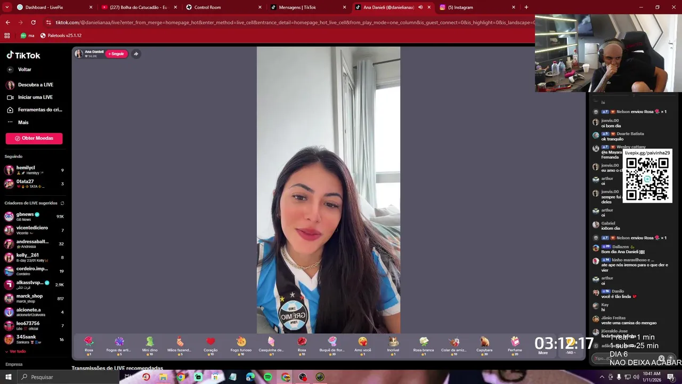The height and width of the screenshot is (384, 682).
Task: Open Windows Start menu
Action: pos(8,377)
